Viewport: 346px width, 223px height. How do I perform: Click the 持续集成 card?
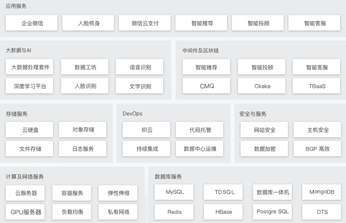(x=147, y=149)
